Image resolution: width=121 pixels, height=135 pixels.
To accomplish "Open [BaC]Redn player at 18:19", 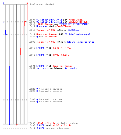I will (73, 30).
